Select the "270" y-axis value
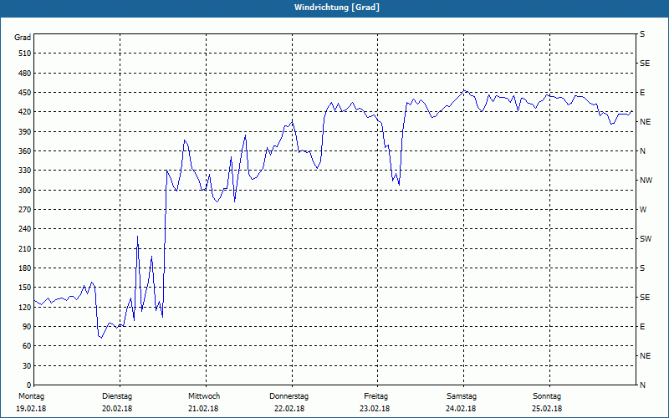The height and width of the screenshot is (418, 669). click(x=25, y=210)
